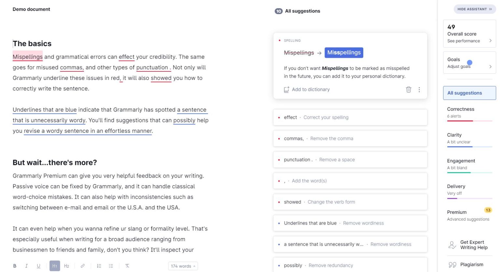Switch to H2 heading style
The image size is (500, 272).
66,266
